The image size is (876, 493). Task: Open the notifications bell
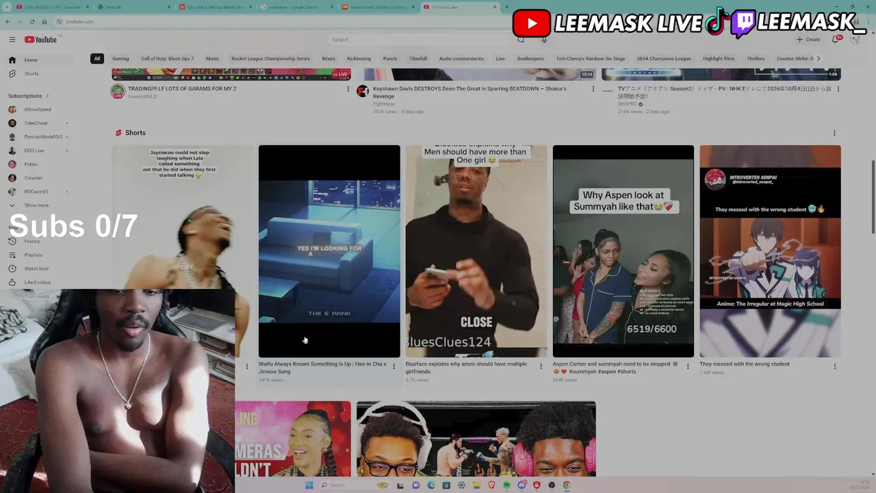(836, 39)
